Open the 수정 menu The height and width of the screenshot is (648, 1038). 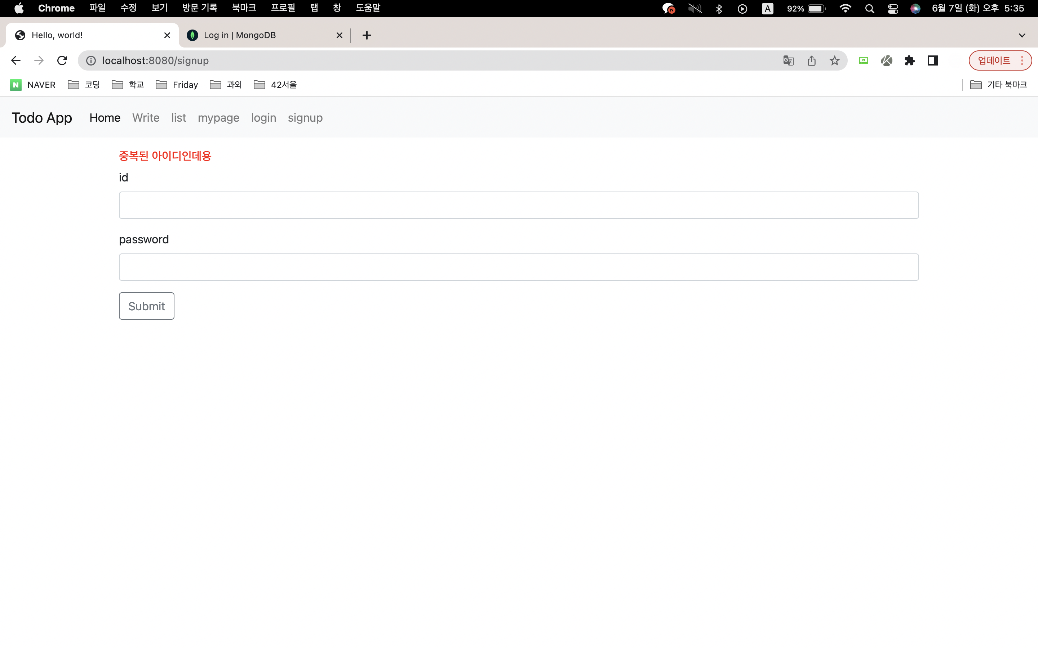(128, 8)
